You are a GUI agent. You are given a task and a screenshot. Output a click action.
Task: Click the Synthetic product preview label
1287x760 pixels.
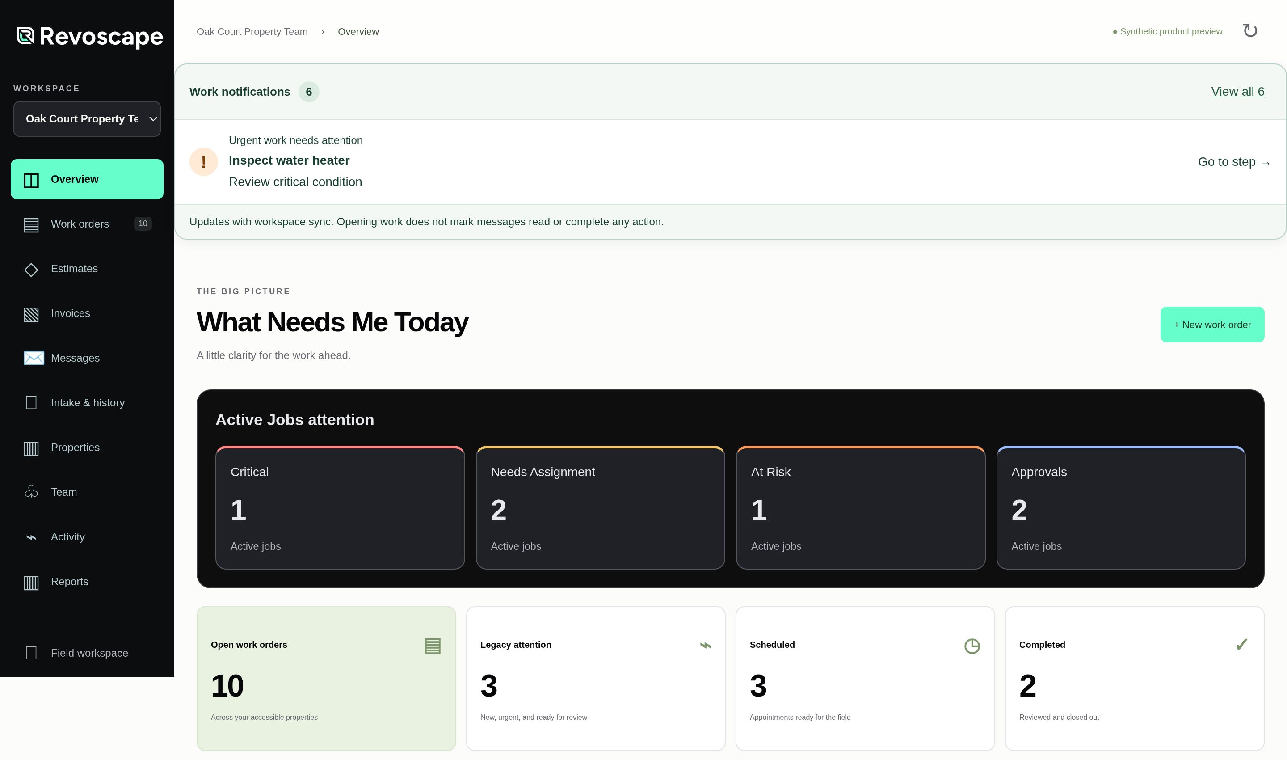[x=1167, y=31]
